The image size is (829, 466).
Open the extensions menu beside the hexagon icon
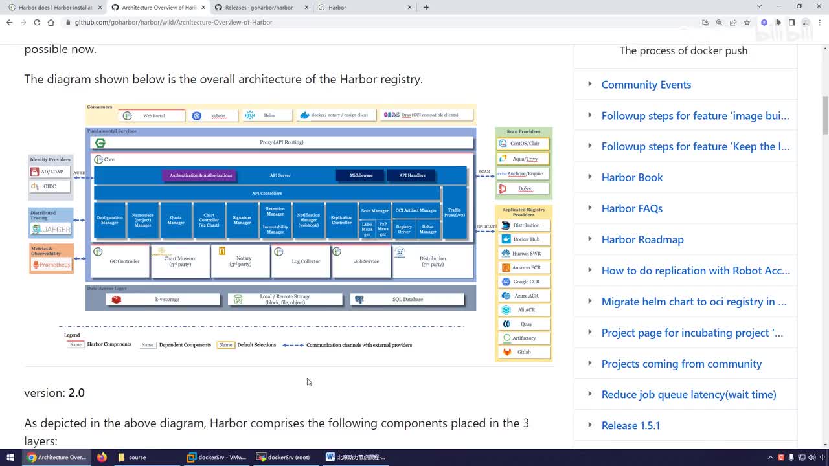point(778,22)
